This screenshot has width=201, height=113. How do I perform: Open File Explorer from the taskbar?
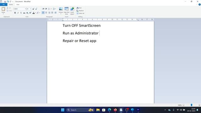98,110
